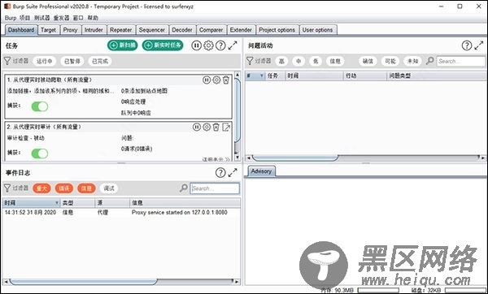Toggle the 捕获 switch for task 1
This screenshot has height=294, width=488.
40,106
